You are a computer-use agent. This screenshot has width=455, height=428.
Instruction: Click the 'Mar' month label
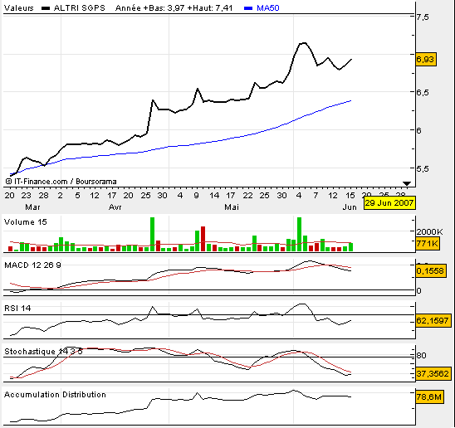(x=32, y=207)
